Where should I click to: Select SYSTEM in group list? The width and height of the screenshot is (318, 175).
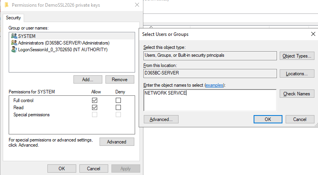pos(72,36)
